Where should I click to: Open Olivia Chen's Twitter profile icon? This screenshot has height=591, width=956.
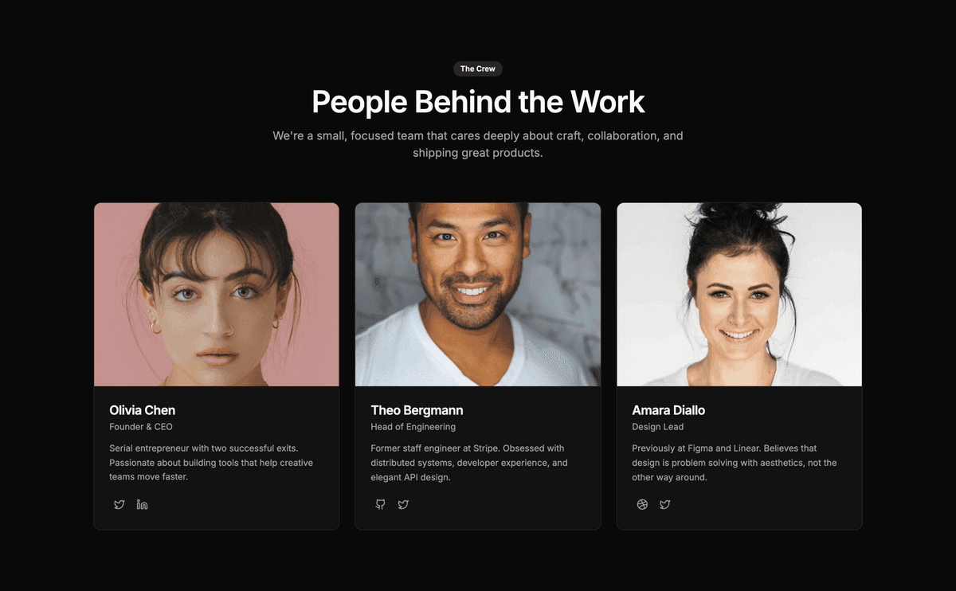point(119,504)
